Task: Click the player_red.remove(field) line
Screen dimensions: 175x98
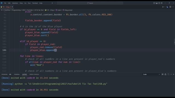Action: point(46,47)
